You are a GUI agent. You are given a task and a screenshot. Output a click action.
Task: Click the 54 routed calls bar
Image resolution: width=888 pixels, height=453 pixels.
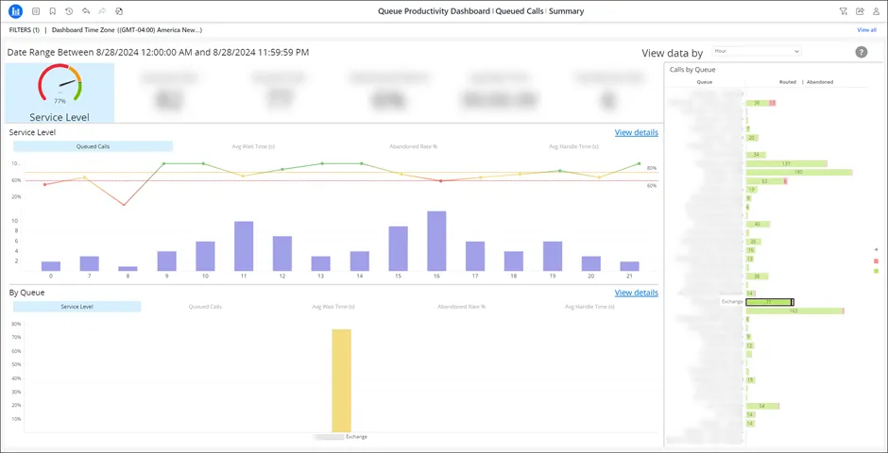pyautogui.click(x=763, y=406)
